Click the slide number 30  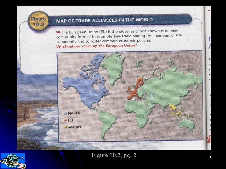point(210,157)
